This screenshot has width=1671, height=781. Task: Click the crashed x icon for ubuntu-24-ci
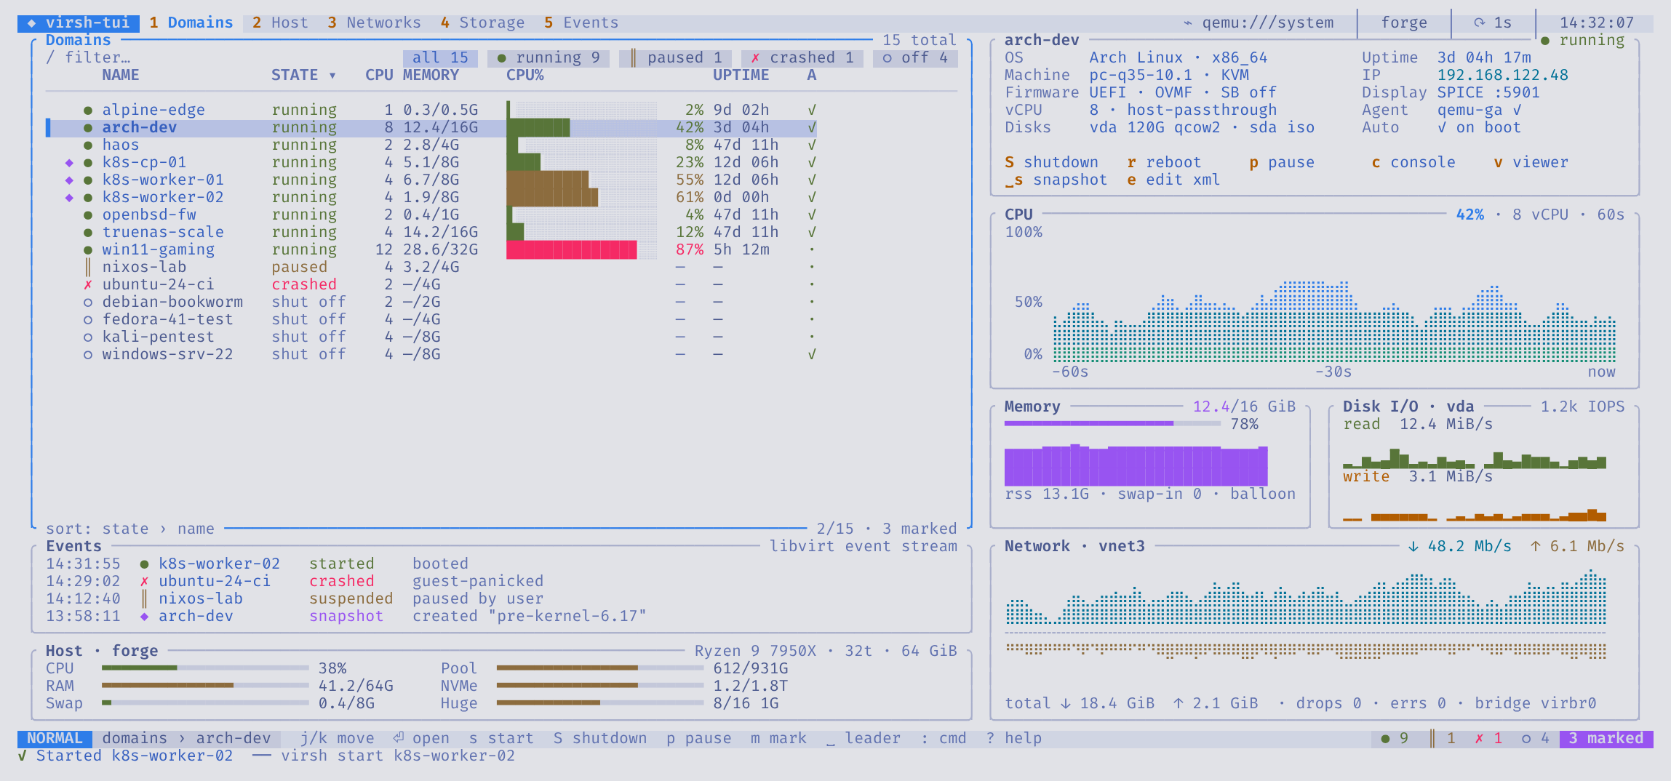[x=88, y=284]
